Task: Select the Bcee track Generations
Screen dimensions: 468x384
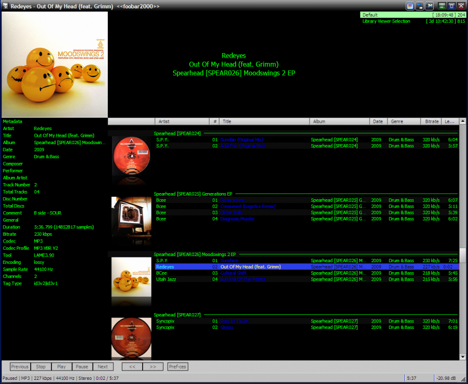Action: pos(307,200)
